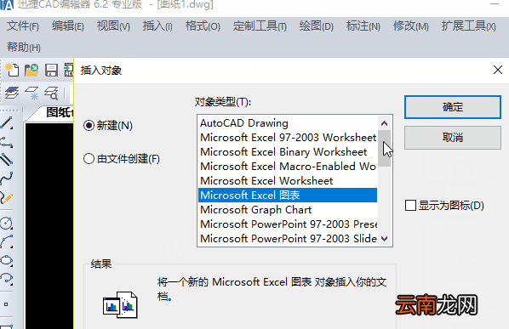Viewport: 509px width, 329px height.
Task: Open the 文件(F) menu
Action: 23,26
